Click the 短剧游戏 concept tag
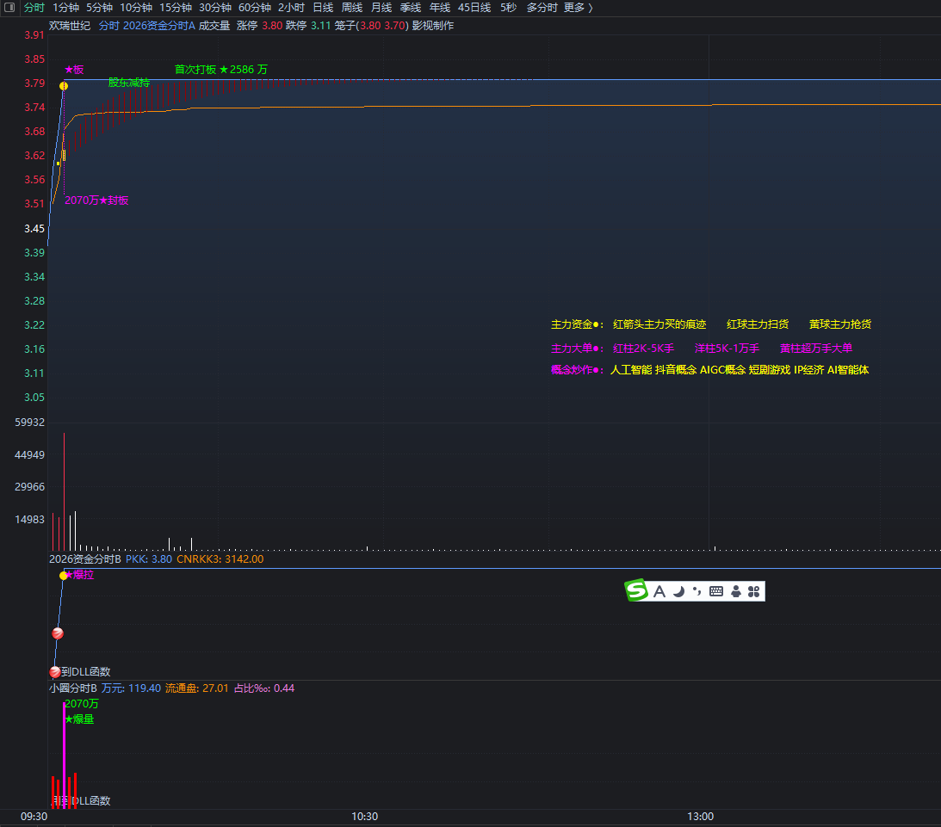The width and height of the screenshot is (941, 827). (770, 370)
